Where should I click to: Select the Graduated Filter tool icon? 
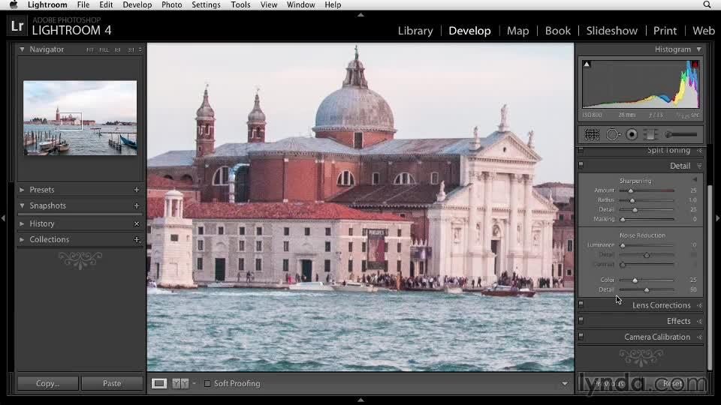coord(650,134)
